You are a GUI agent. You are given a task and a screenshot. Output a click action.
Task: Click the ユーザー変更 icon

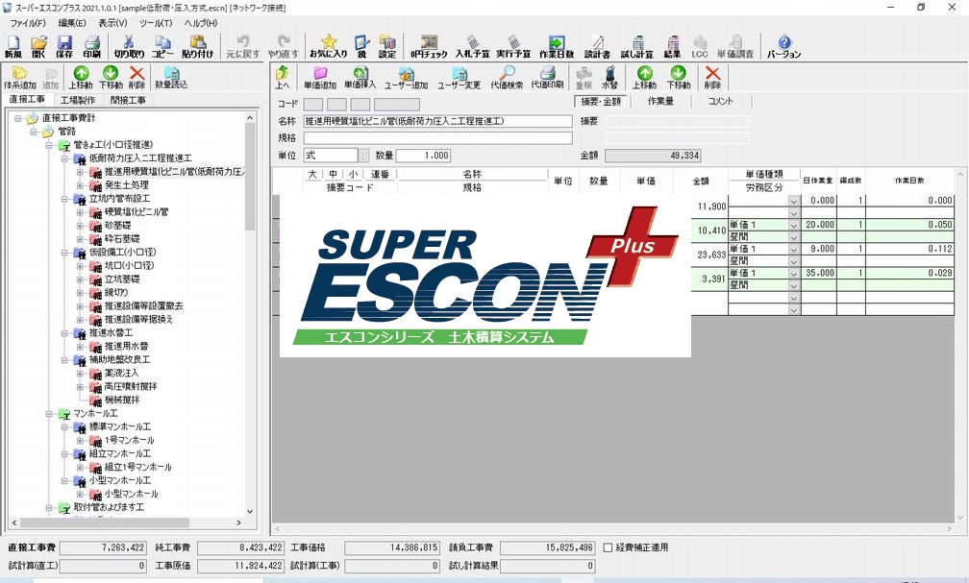click(x=460, y=79)
